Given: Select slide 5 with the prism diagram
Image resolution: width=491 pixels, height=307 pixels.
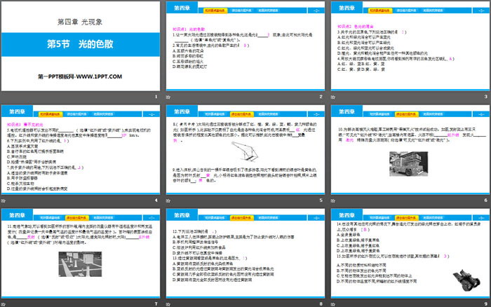Looking at the screenshot, I should click(245, 149).
